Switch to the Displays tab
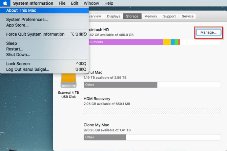The image size is (227, 151). coord(113,16)
